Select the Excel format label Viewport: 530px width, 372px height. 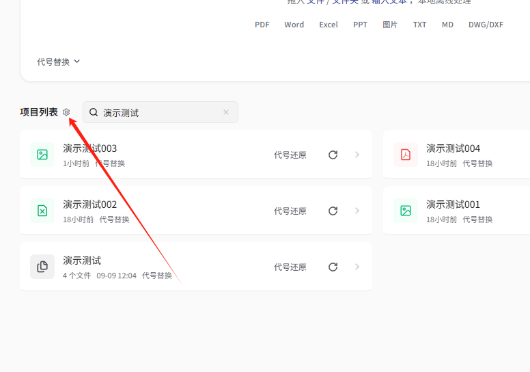pyautogui.click(x=329, y=25)
